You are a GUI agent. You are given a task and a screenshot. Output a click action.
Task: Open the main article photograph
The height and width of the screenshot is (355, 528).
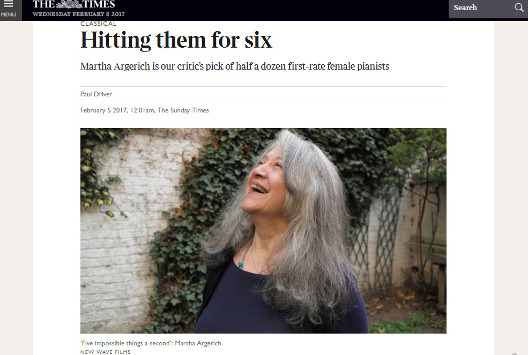tap(263, 230)
